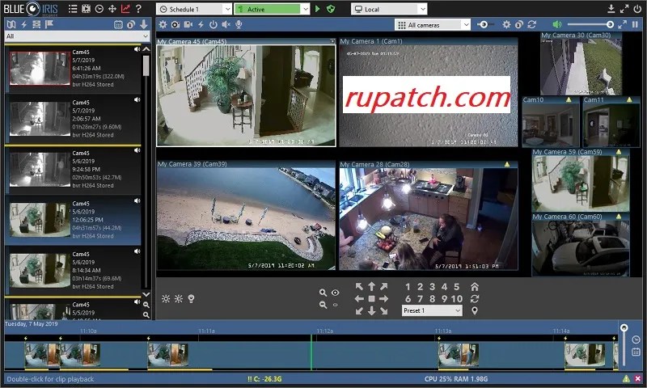Go to PTZ preset 3
Image resolution: width=647 pixels, height=388 pixels.
pos(432,287)
